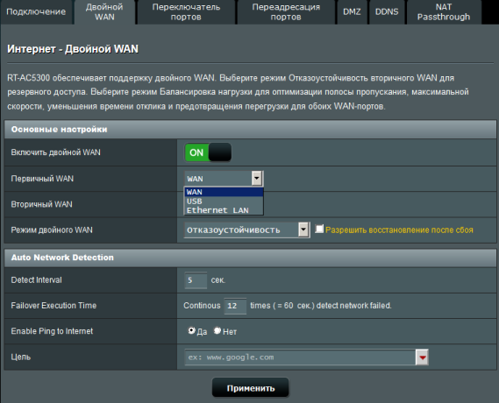Click the Detect Interval seconds field

click(196, 280)
